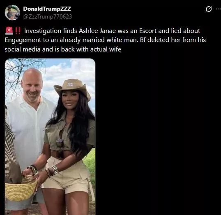The width and height of the screenshot is (221, 215).
Task: Open the DonaldTrumpZZZ profile avatar
Action: coord(12,12)
